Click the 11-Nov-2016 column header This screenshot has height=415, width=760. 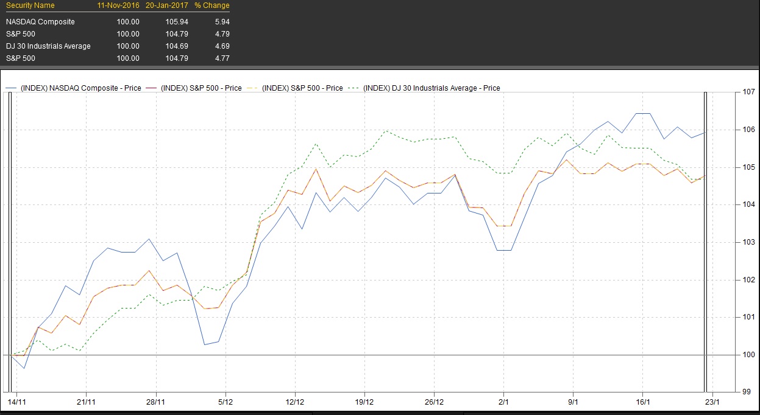click(118, 5)
